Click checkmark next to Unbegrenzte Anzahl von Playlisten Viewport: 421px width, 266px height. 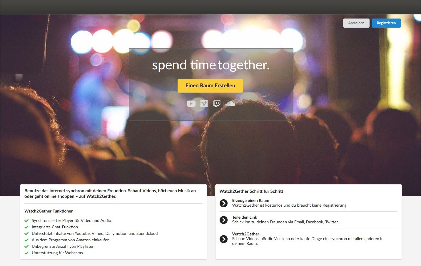26,247
